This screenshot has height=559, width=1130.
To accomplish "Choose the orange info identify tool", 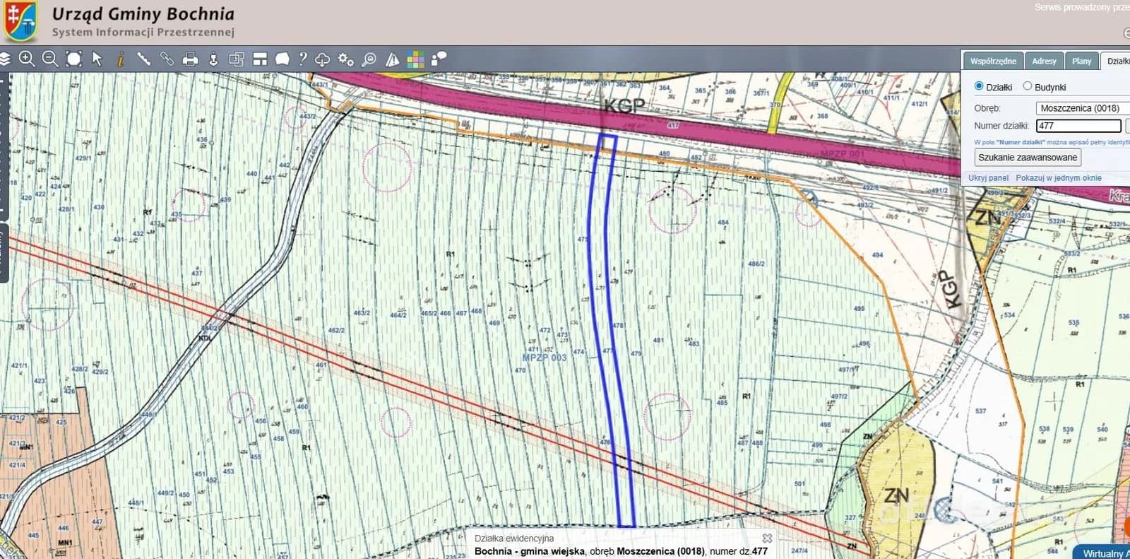I will tap(121, 59).
